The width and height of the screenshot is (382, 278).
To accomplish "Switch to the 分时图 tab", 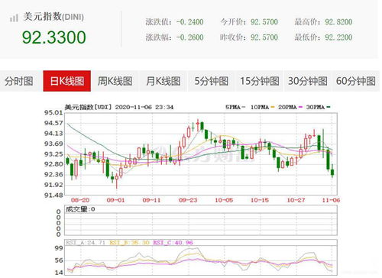I will click(x=19, y=81).
